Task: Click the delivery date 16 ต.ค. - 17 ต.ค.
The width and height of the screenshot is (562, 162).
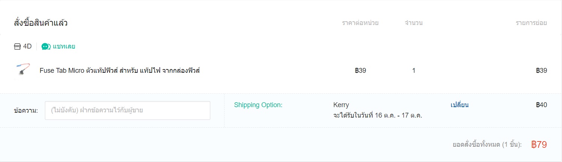Action: tap(378, 115)
